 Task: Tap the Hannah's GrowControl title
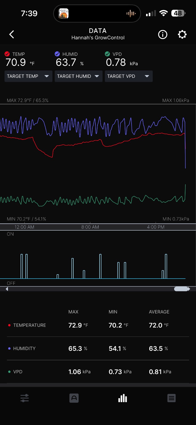pos(98,38)
